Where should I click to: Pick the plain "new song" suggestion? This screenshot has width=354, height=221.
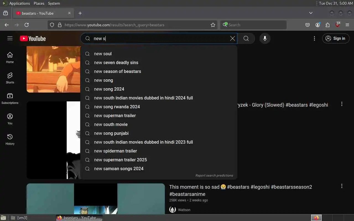159,80
